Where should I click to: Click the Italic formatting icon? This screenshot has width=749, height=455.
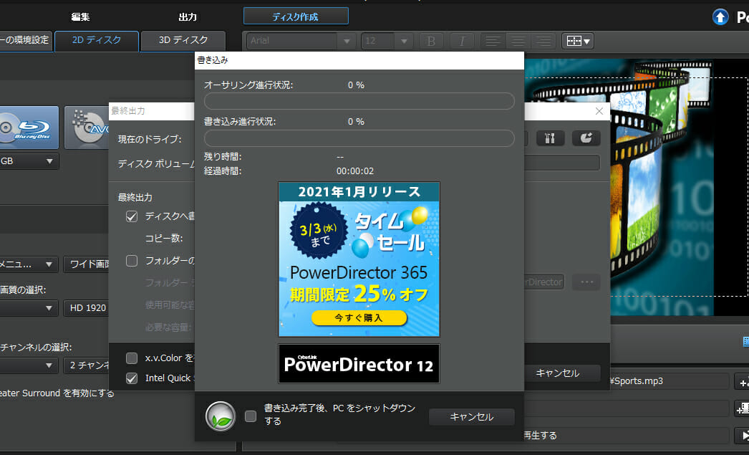(461, 41)
